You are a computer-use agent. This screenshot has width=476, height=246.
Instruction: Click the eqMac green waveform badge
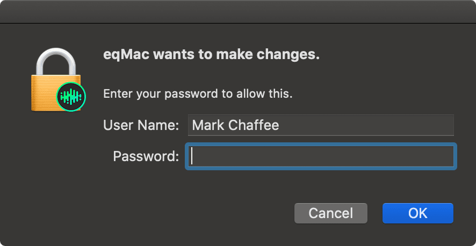[71, 97]
